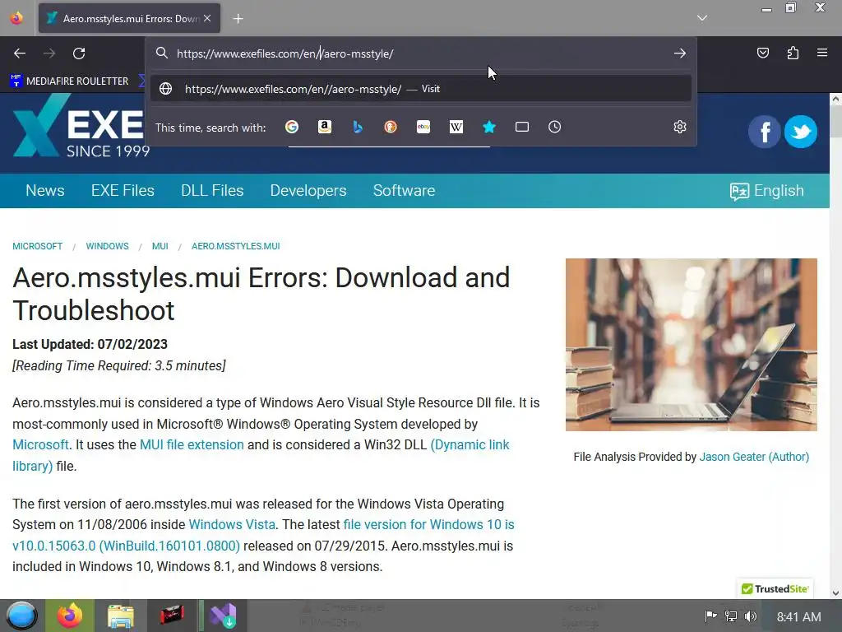The height and width of the screenshot is (632, 842).
Task: Open the list all tabs dropdown
Action: [x=702, y=18]
